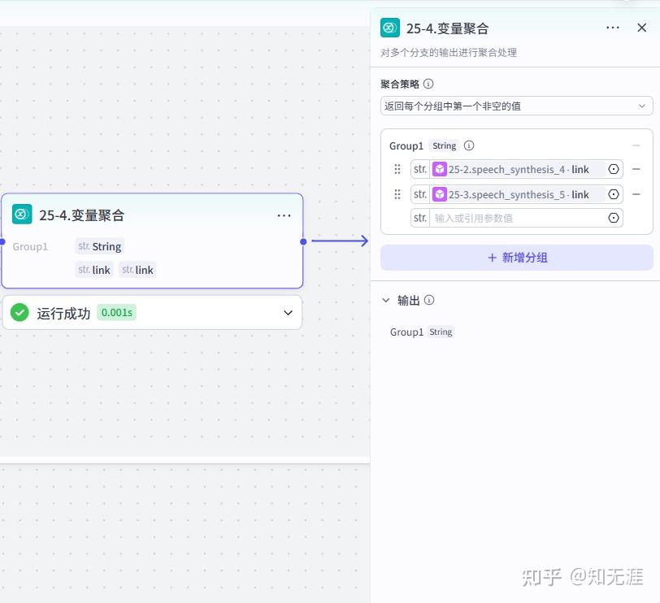Open variable picker for the empty row

click(614, 218)
